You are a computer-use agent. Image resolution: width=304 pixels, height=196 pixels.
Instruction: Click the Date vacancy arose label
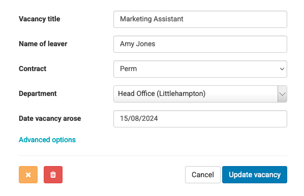click(50, 118)
